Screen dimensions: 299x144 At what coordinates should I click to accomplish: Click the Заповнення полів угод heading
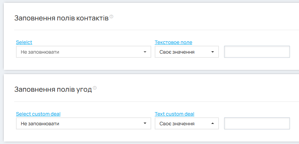[x=53, y=89]
